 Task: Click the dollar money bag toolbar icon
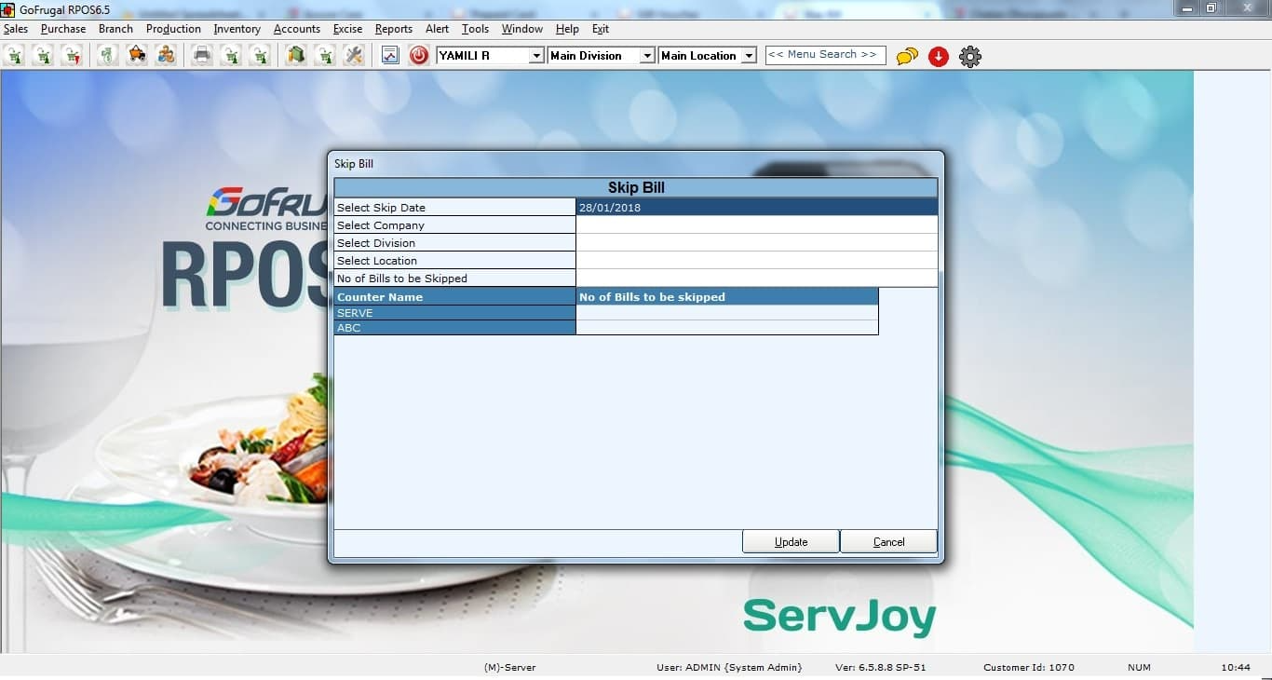point(108,56)
